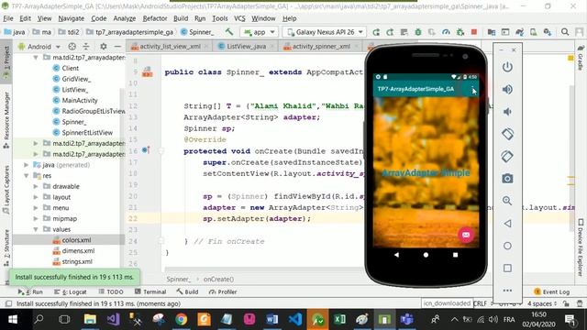The height and width of the screenshot is (330, 587).
Task: Open the Android project view dropdown
Action: tap(39, 47)
